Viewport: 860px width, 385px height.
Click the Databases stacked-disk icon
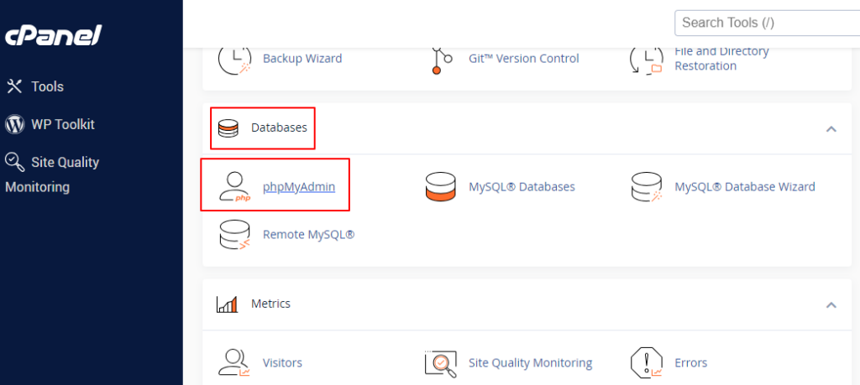coord(228,128)
